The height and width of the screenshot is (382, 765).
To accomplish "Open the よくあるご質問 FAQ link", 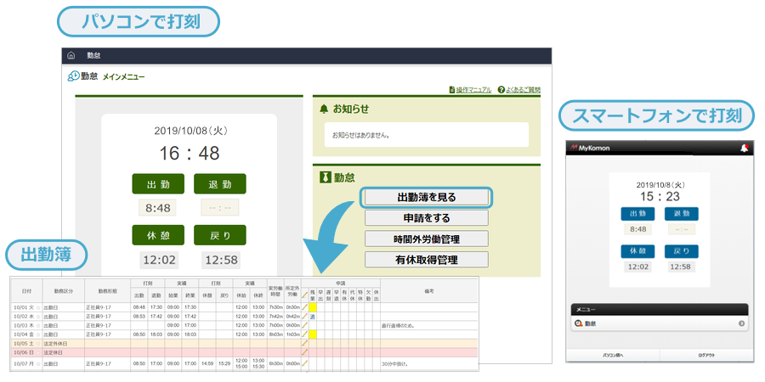I will point(519,89).
